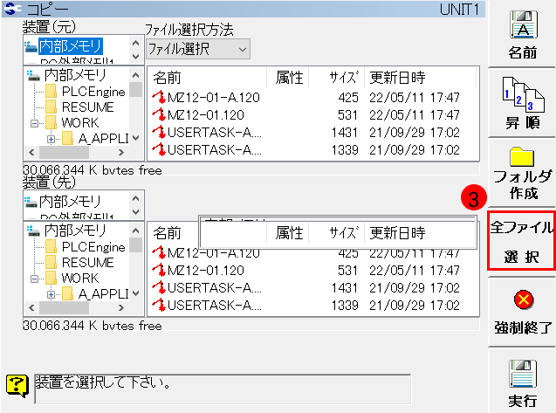Click the 装置を選択して下さい message field
This screenshot has width=556, height=413.
pyautogui.click(x=223, y=389)
